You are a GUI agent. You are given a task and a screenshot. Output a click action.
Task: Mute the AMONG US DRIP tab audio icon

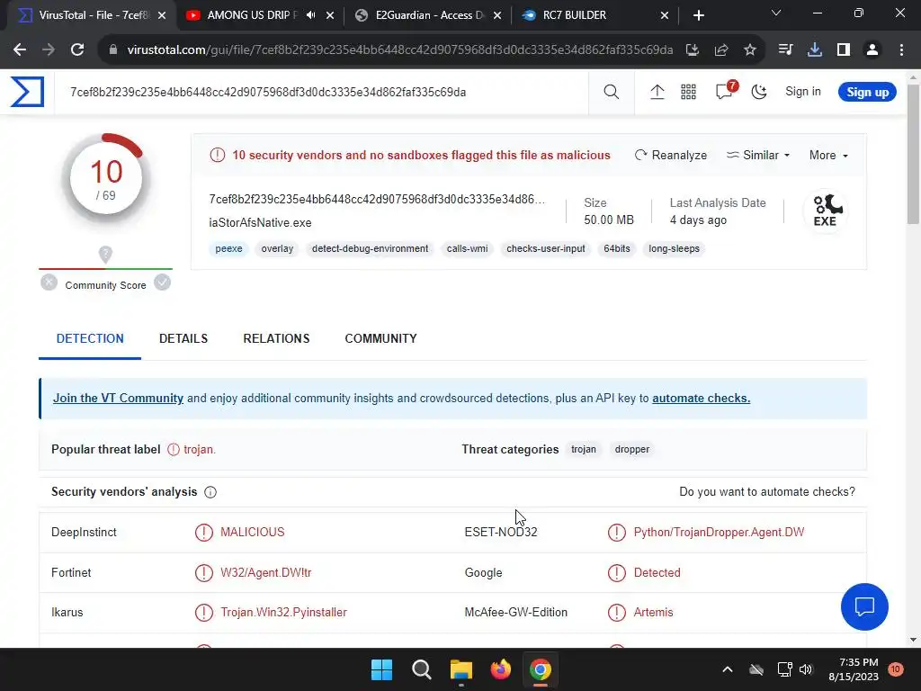[310, 15]
